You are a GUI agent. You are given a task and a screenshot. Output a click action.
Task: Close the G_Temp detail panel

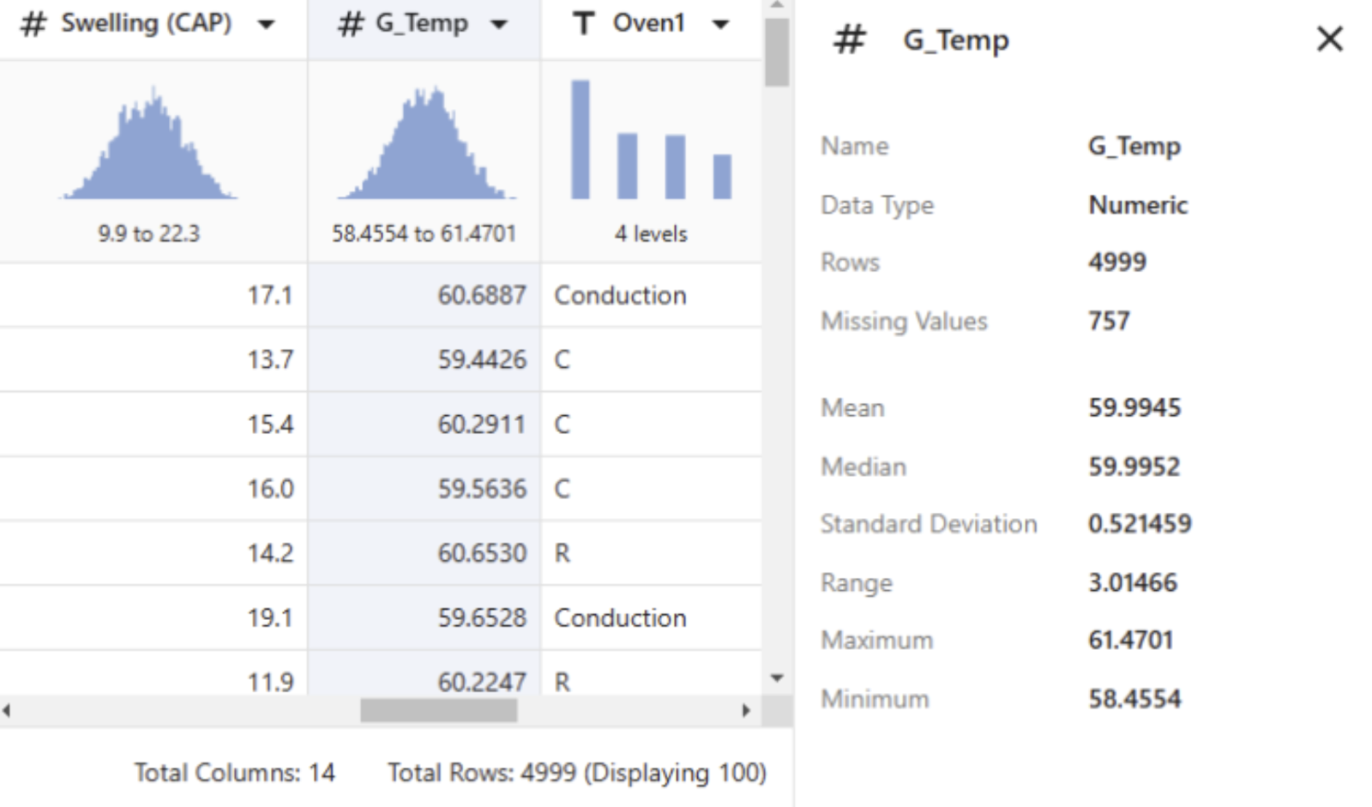1328,39
